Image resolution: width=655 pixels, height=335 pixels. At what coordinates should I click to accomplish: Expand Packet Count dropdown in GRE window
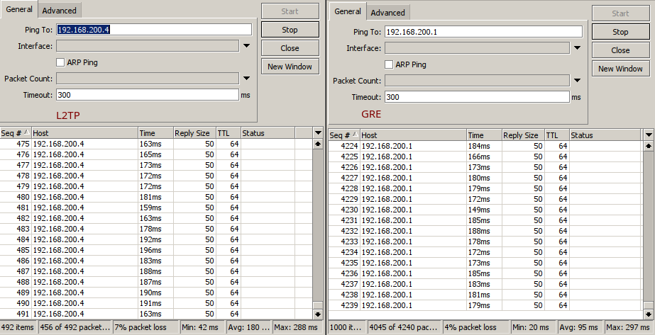coord(578,81)
